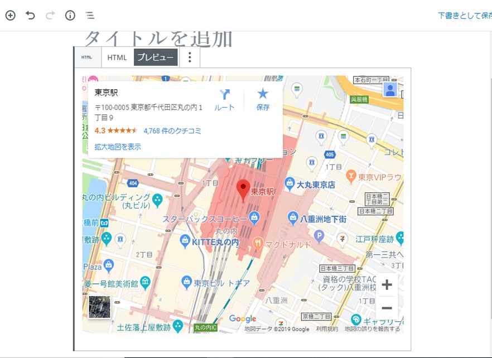Open the 4,768 件のクチコミ reviews link
This screenshot has width=492, height=358.
(x=172, y=131)
